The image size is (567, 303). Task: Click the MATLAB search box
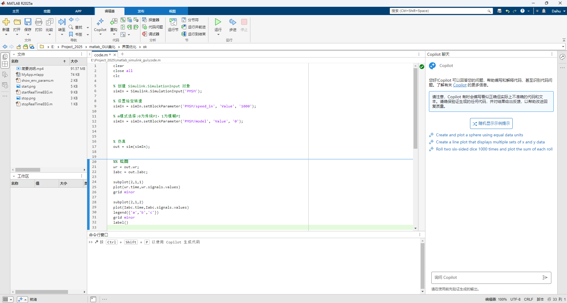441,11
